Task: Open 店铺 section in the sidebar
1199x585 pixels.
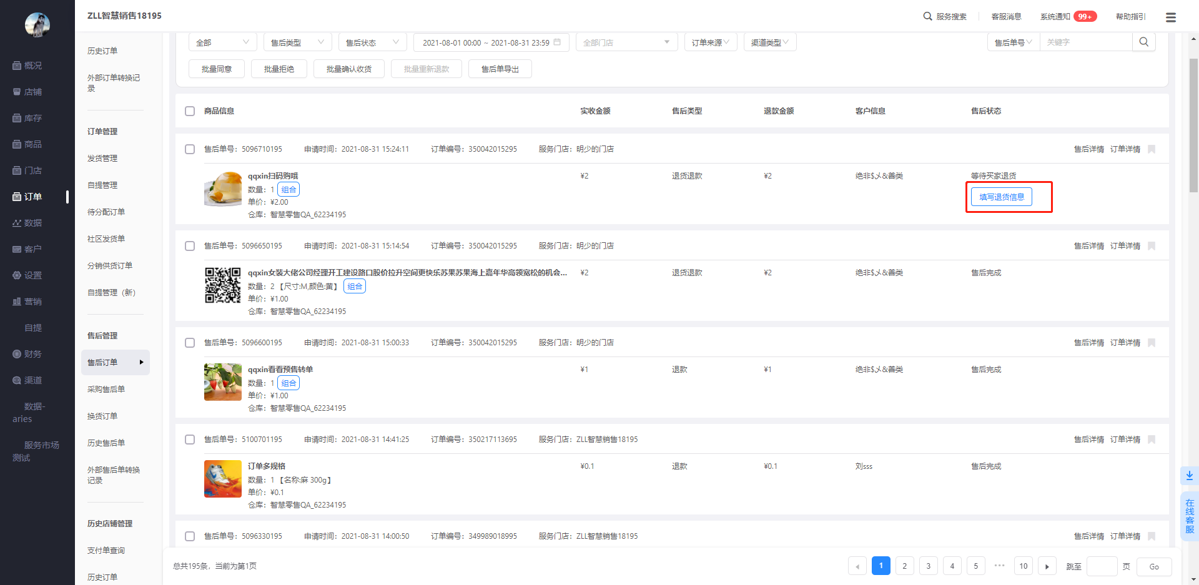Action: tap(27, 92)
